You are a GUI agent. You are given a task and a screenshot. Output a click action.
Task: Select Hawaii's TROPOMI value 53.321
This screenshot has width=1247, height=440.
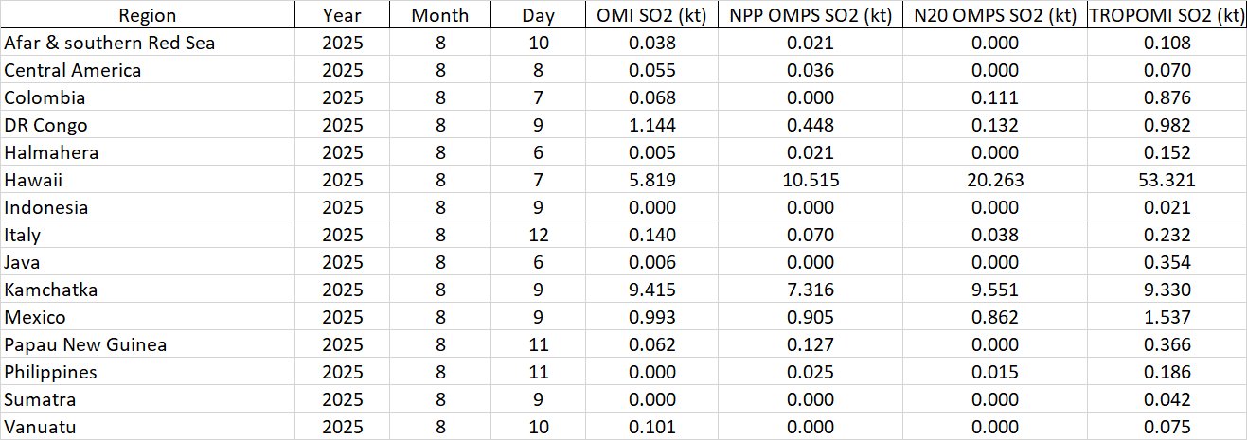tap(1167, 180)
